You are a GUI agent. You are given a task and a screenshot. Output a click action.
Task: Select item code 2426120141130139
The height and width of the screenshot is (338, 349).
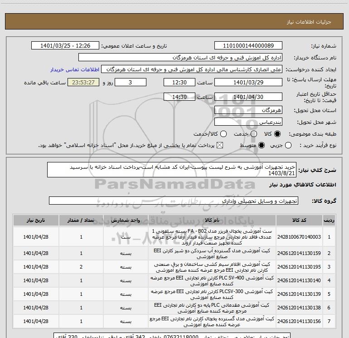[x=299, y=294]
